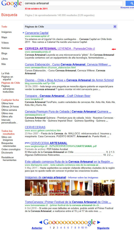Go to results page 3
The width and height of the screenshot is (134, 231).
(x=57, y=228)
